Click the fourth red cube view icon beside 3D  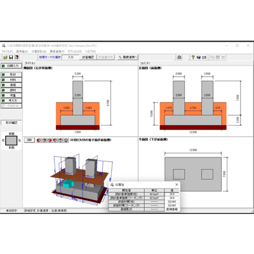(x=55, y=140)
